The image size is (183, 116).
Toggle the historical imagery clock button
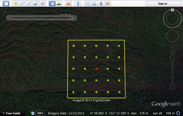52,4
